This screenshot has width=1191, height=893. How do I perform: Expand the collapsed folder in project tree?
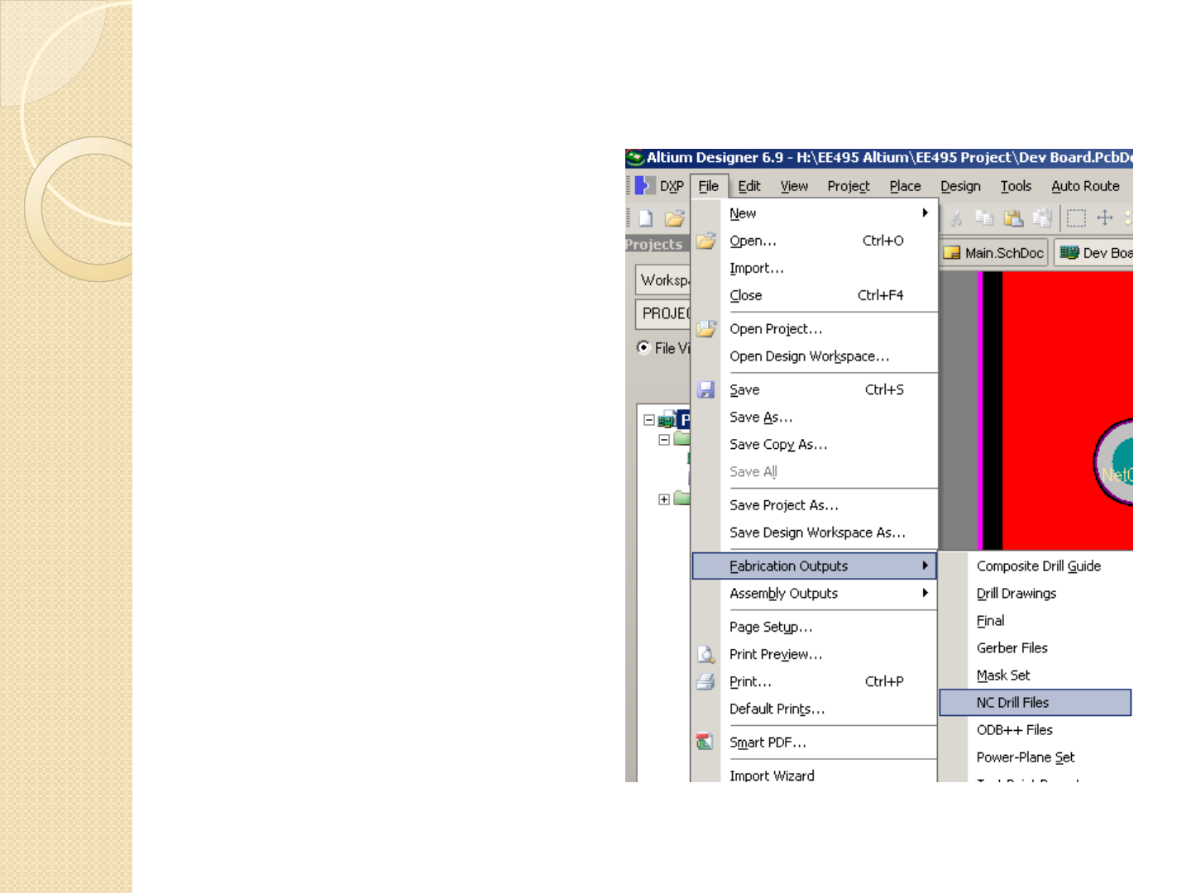(664, 499)
